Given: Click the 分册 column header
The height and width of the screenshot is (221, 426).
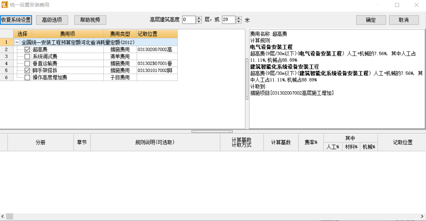Looking at the screenshot, I should pyautogui.click(x=40, y=143).
